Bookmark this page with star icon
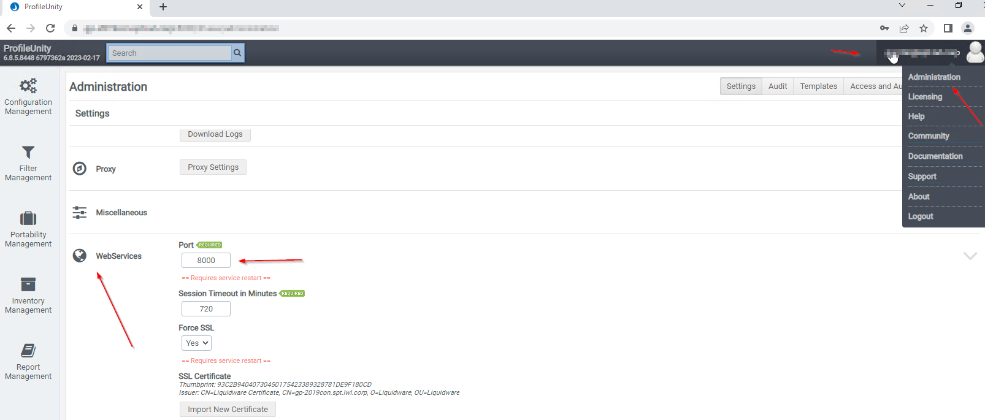This screenshot has height=420, width=985. click(x=924, y=28)
